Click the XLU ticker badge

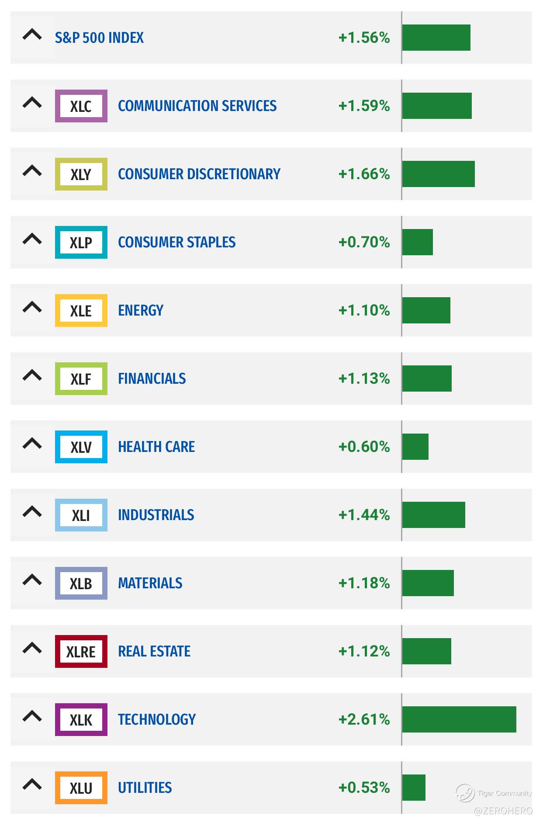(81, 788)
